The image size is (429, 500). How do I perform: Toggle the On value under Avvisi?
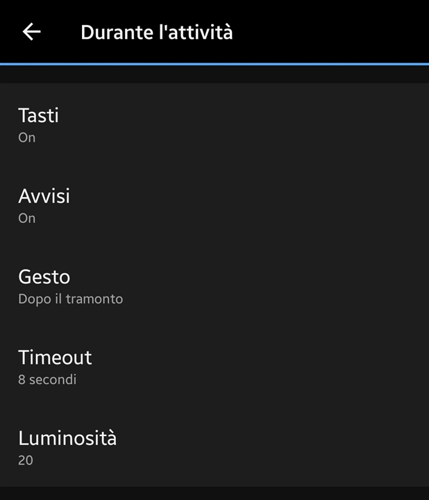coord(27,219)
